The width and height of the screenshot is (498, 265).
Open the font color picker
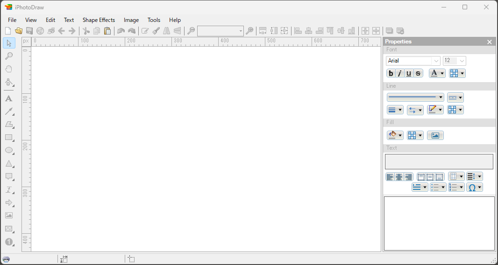pyautogui.click(x=437, y=73)
